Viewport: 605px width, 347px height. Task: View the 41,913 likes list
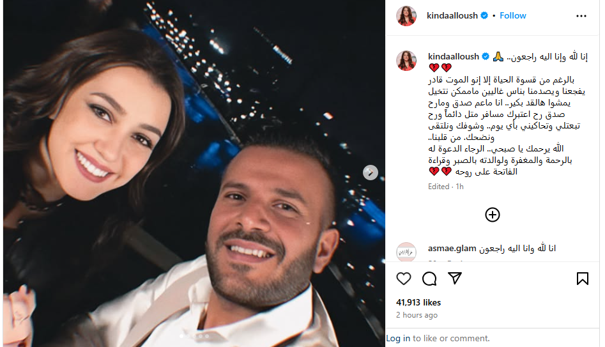(x=418, y=303)
